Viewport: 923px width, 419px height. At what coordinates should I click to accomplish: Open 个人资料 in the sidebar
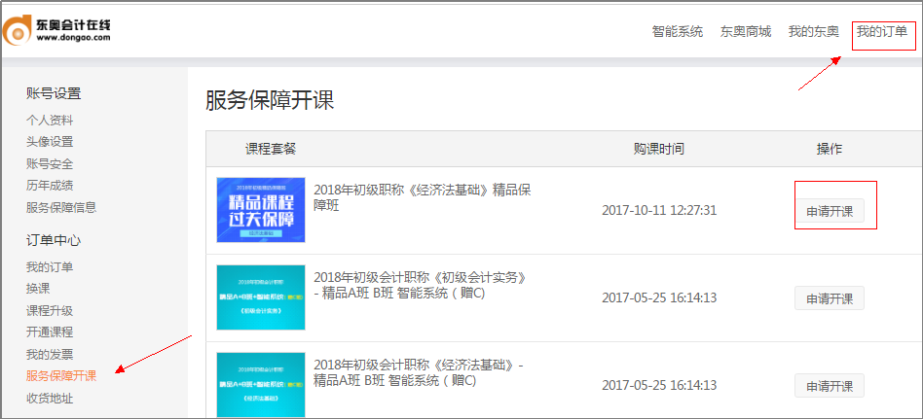(x=50, y=121)
